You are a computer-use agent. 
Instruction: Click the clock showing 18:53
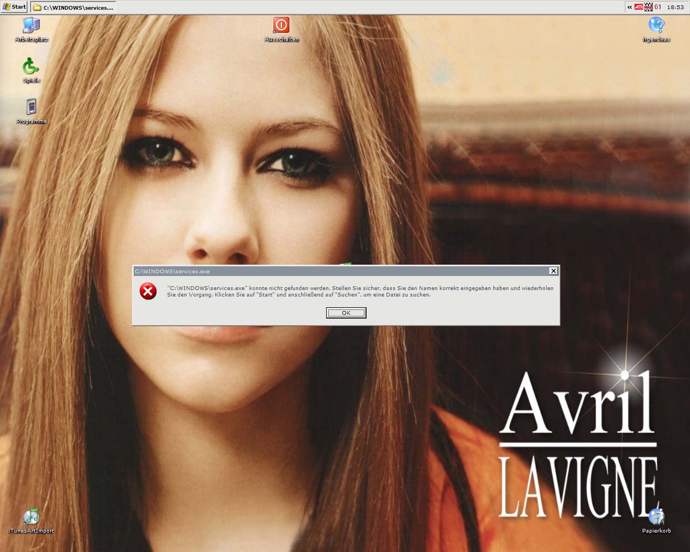[x=675, y=7]
